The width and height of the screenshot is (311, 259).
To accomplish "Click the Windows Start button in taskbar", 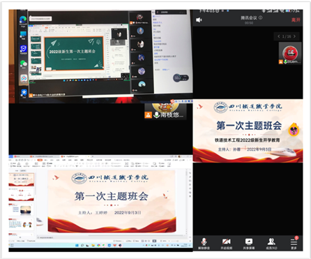I will (x=77, y=245).
